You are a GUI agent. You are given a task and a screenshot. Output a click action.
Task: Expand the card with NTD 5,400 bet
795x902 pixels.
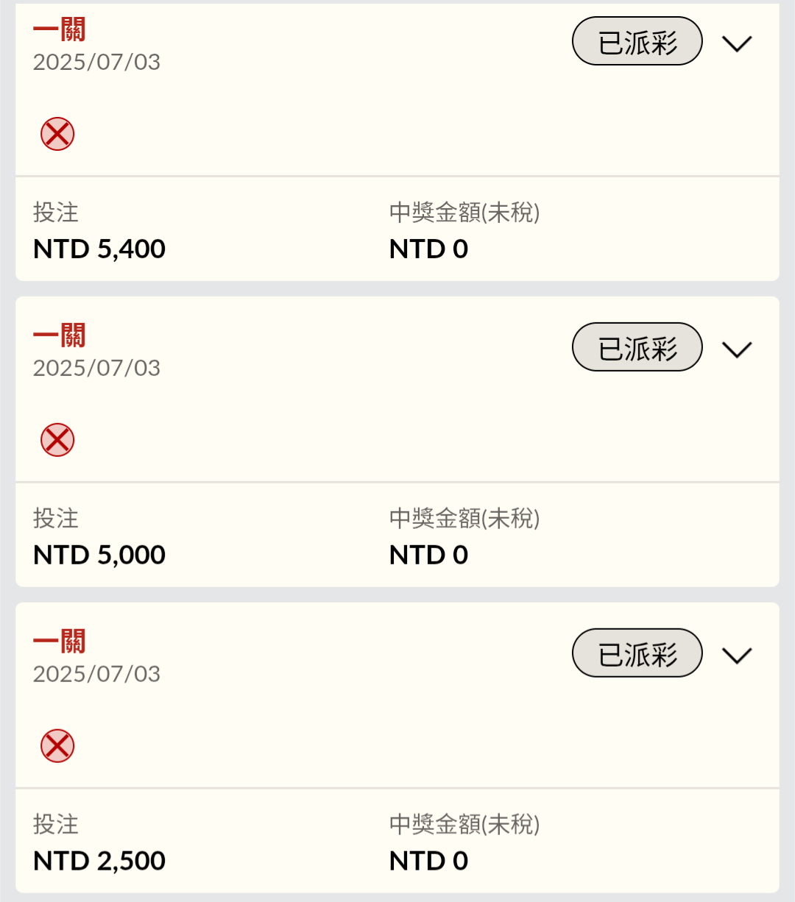pyautogui.click(x=737, y=43)
